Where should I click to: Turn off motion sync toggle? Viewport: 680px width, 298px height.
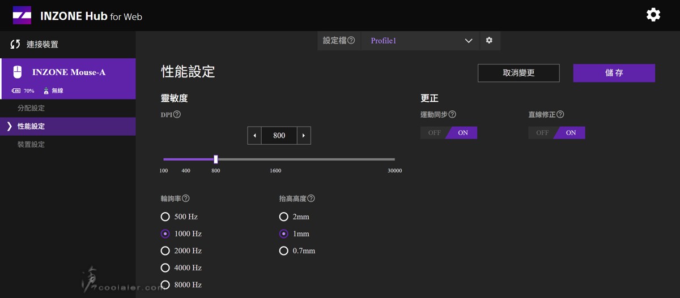click(434, 133)
